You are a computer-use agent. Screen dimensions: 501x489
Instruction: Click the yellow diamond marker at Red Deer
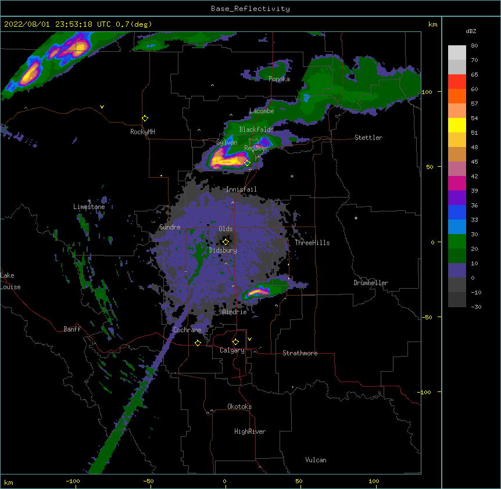coord(248,163)
